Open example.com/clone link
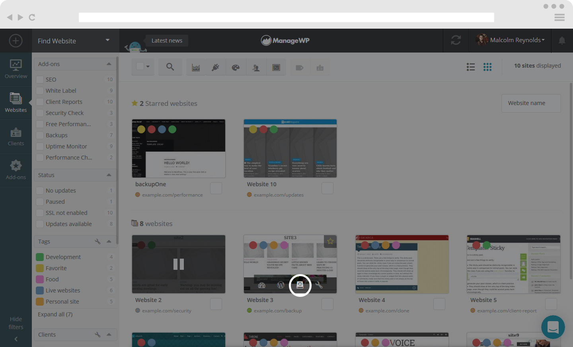 point(387,311)
